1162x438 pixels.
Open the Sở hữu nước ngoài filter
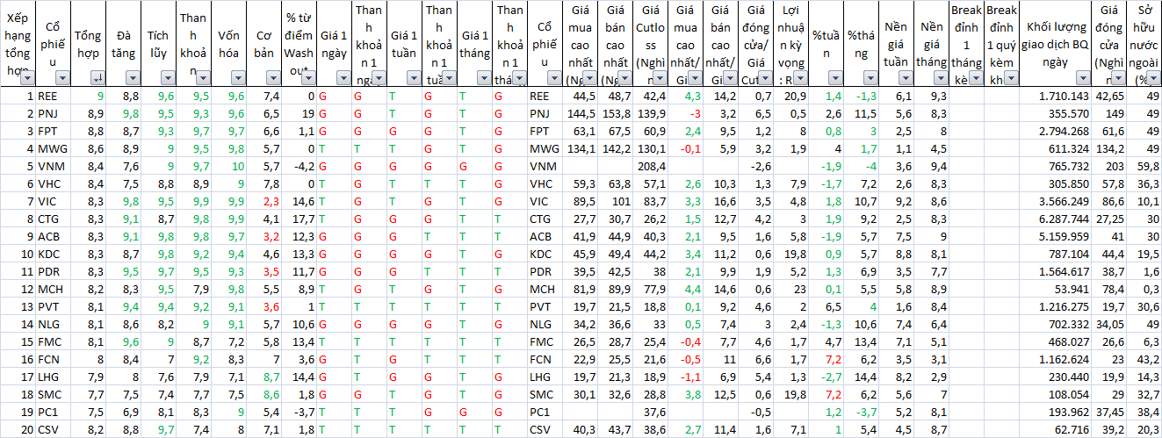pos(1153,79)
